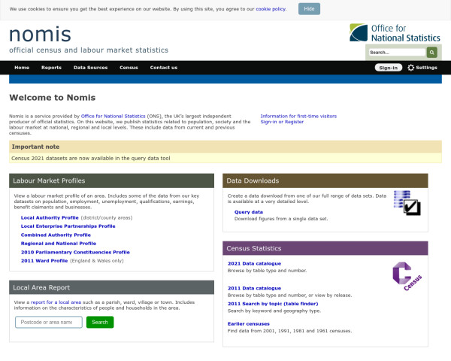This screenshot has height=361, width=451.
Task: Click the Labour Market Profiles heading
Action: tap(49, 180)
